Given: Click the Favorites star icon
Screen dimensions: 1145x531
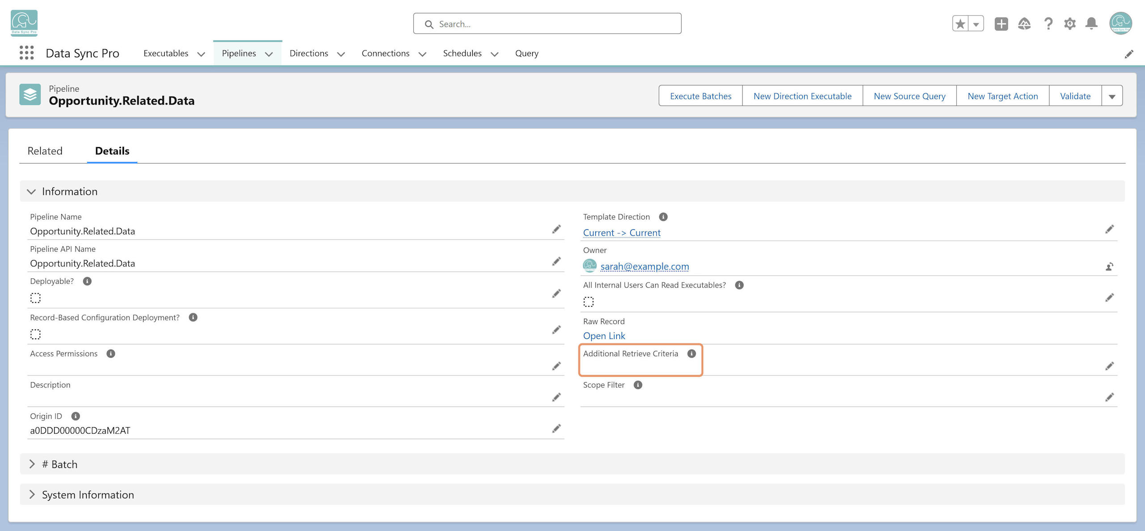Looking at the screenshot, I should pos(960,24).
